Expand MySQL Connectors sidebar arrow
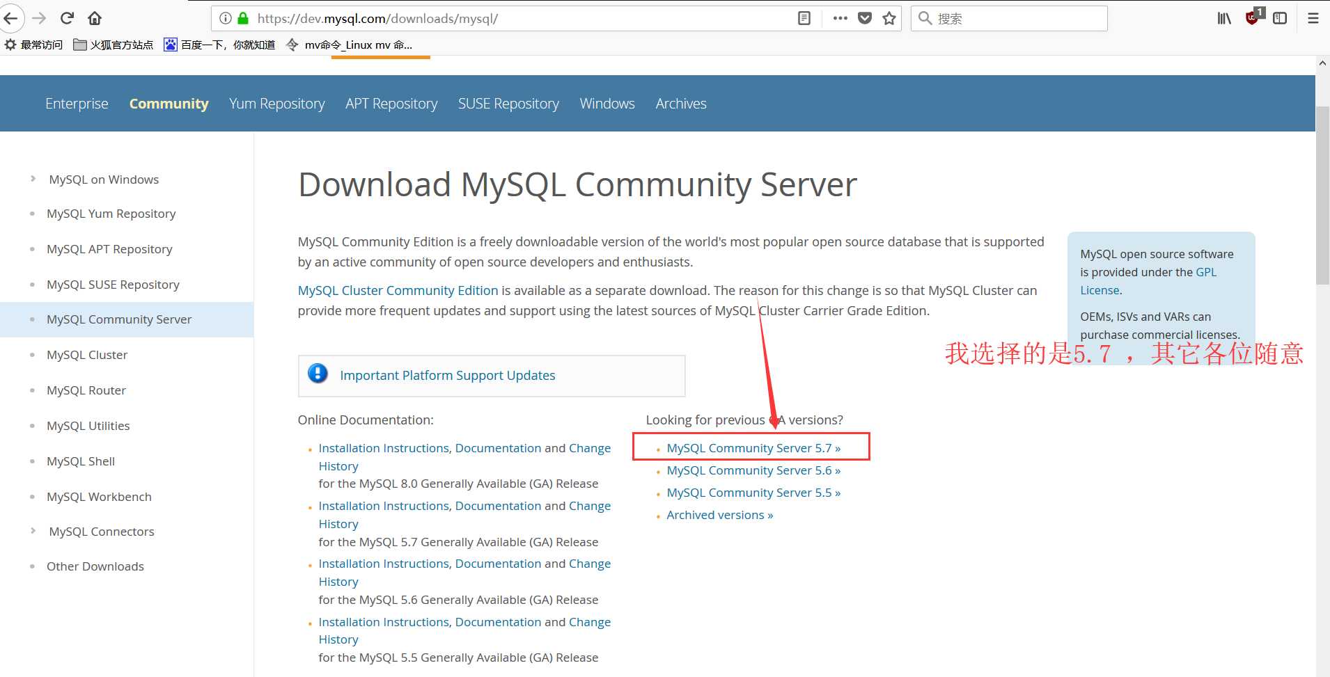The height and width of the screenshot is (677, 1330). pos(33,531)
